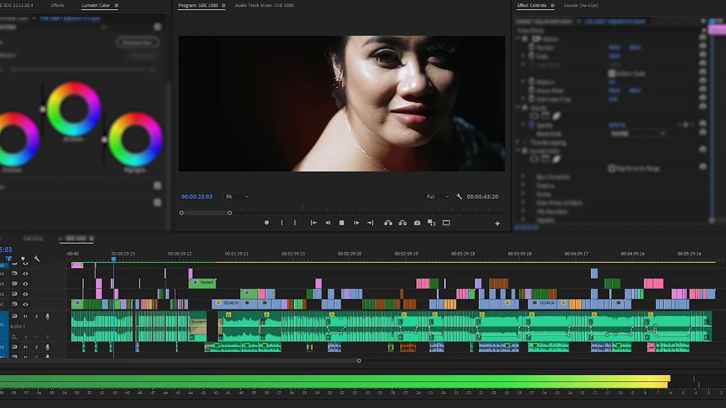Screen dimensions: 726x408
Task: Hide track V1 with eye icon
Action: coord(25,304)
